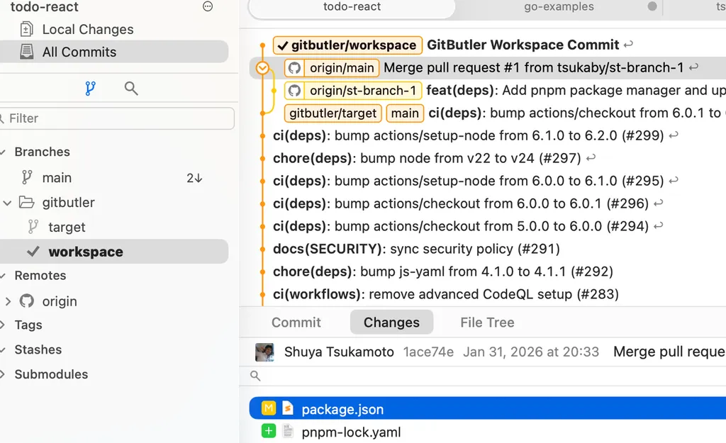
Task: Expand the origin remote
Action: pos(8,301)
